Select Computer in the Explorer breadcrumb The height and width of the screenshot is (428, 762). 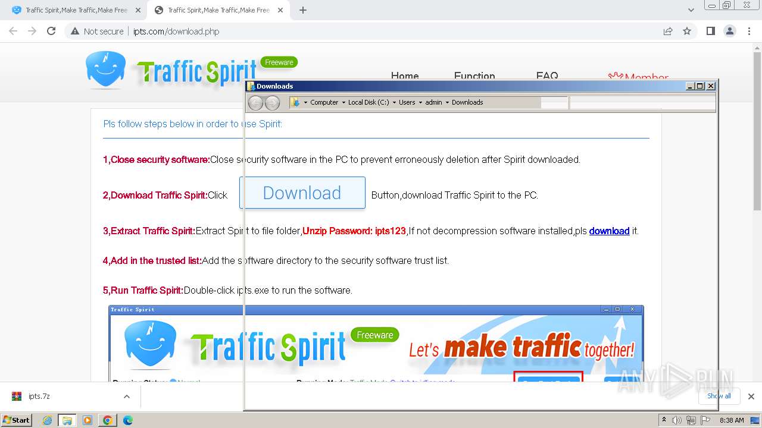click(x=324, y=102)
